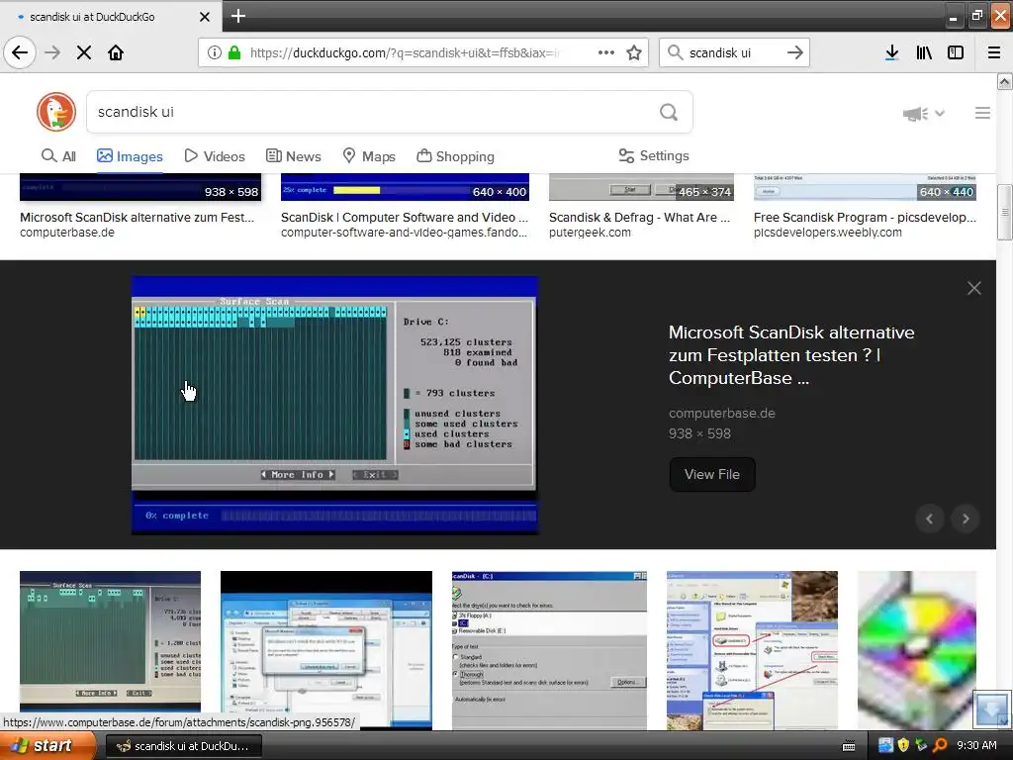The image size is (1013, 760).
Task: Click the taskbar clock showing 9:30 AM
Action: click(976, 745)
